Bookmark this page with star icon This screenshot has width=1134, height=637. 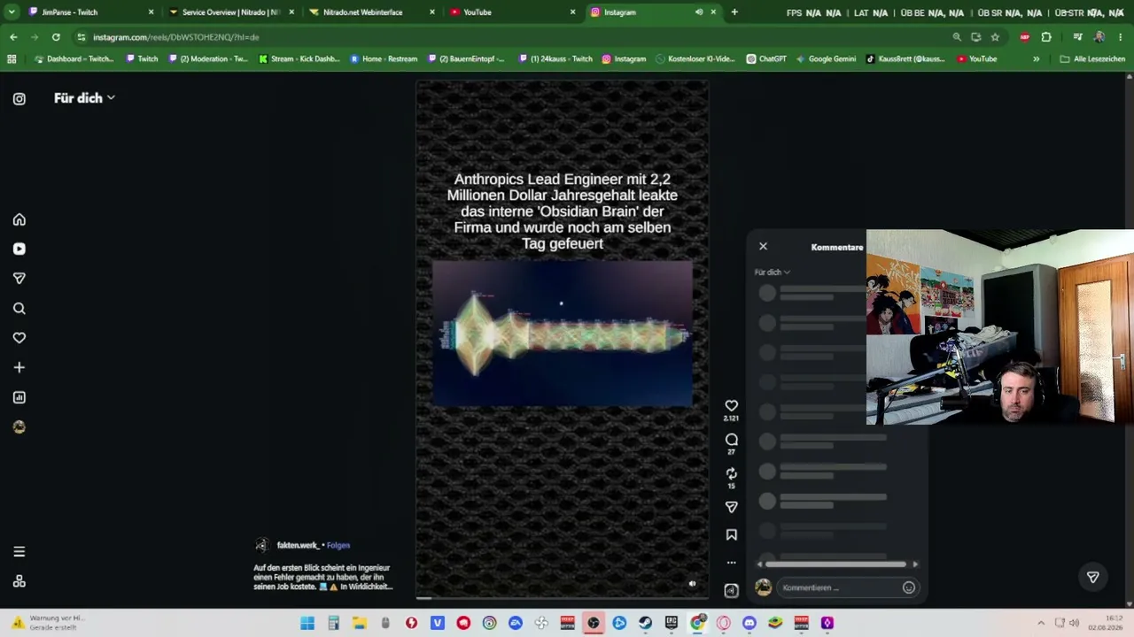click(995, 37)
